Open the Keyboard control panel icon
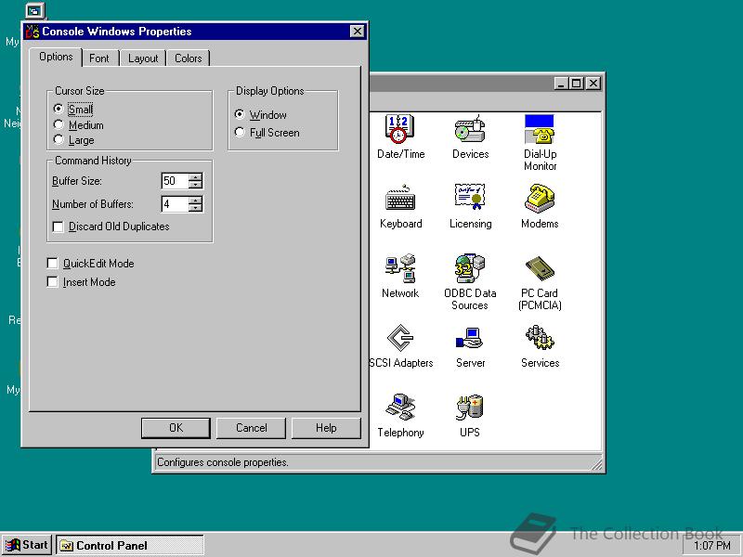The width and height of the screenshot is (743, 557). point(400,198)
